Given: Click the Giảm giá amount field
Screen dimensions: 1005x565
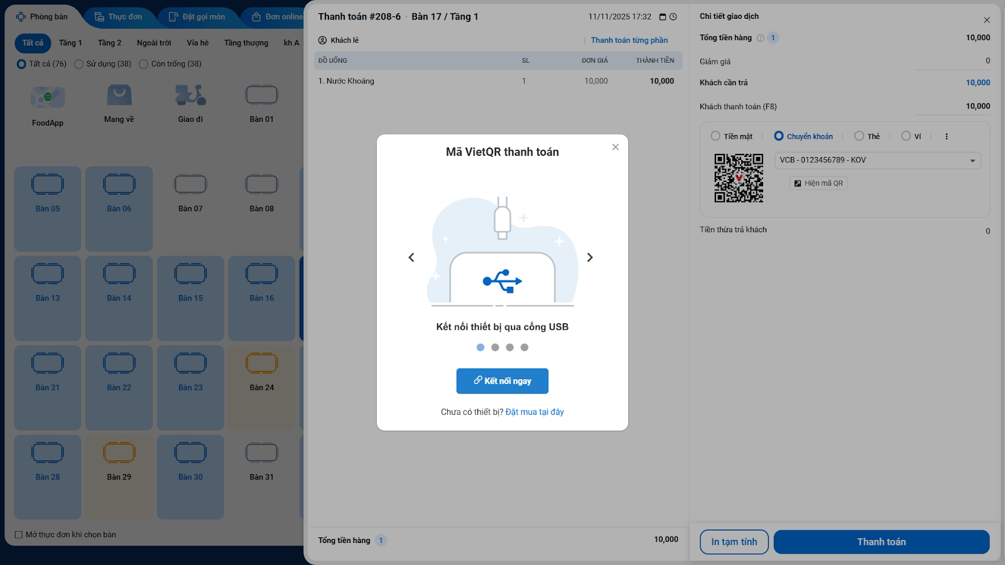Looking at the screenshot, I should (x=952, y=61).
